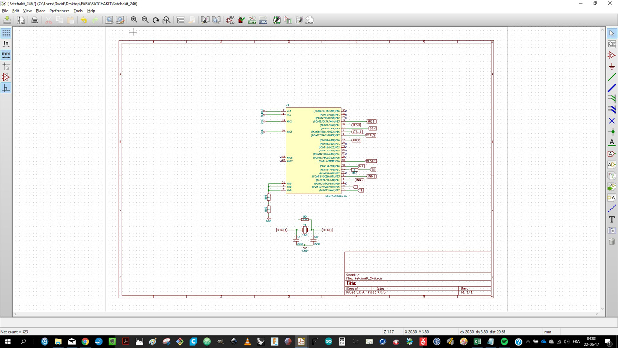This screenshot has width=618, height=348.
Task: Select place sheet pin tool
Action: [x=612, y=197]
